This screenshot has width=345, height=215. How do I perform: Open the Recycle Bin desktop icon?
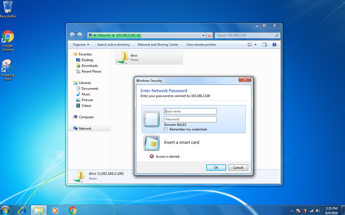click(x=8, y=9)
